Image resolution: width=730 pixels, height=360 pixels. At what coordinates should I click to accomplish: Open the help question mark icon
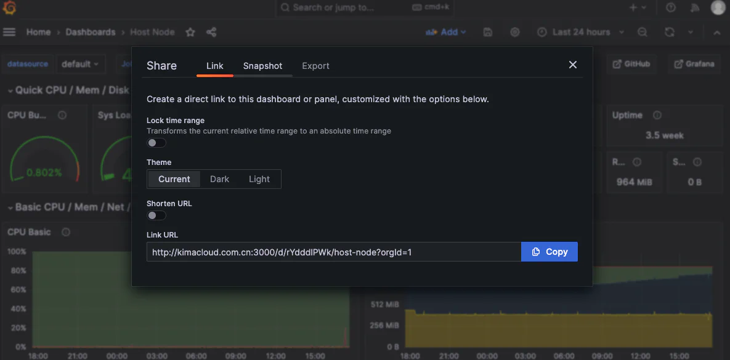671,8
